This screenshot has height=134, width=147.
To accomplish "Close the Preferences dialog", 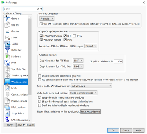I will pyautogui.click(x=143, y=3).
